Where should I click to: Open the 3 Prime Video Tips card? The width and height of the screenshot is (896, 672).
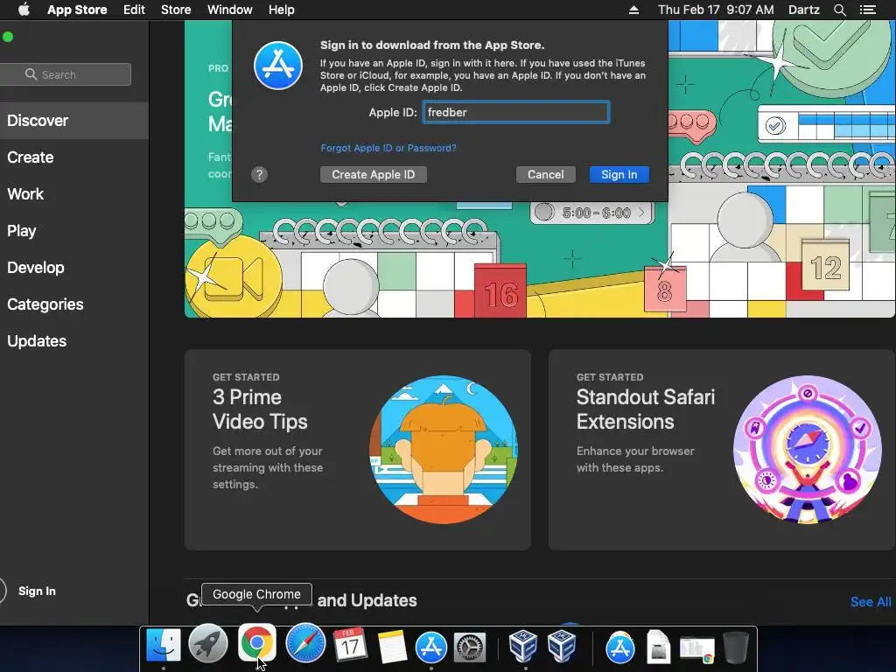click(x=358, y=450)
